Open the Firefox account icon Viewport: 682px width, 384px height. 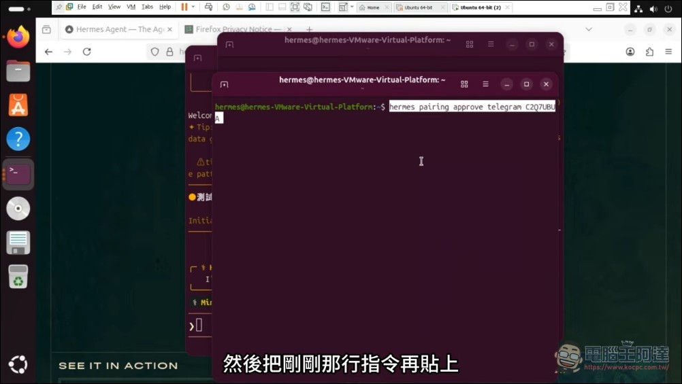pos(630,52)
